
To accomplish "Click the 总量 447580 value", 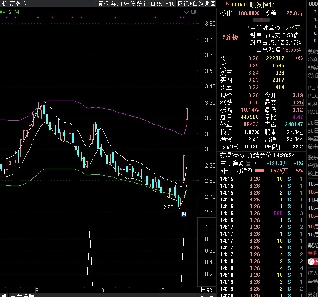I will 250,117.
